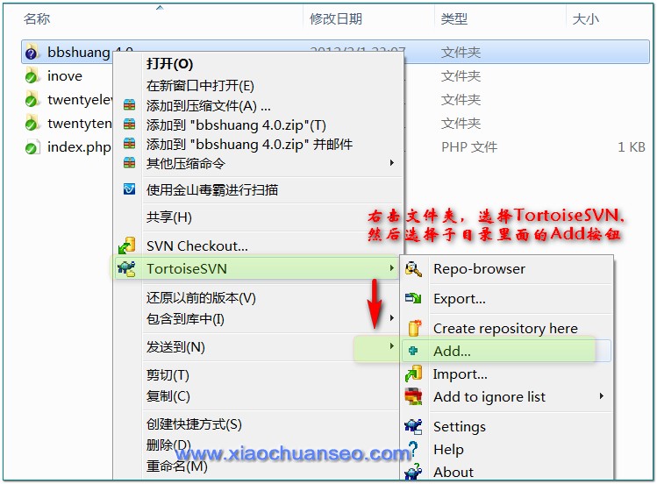Select Import... in TortoiseSVN submenu
657x484 pixels.
460,374
